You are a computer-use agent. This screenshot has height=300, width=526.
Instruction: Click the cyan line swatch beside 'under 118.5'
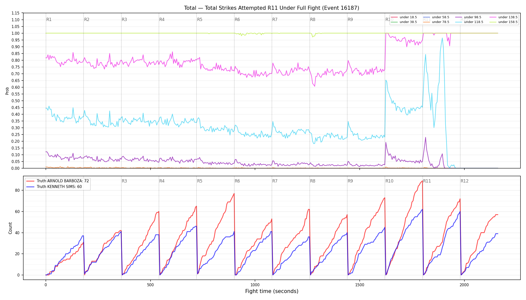click(459, 22)
